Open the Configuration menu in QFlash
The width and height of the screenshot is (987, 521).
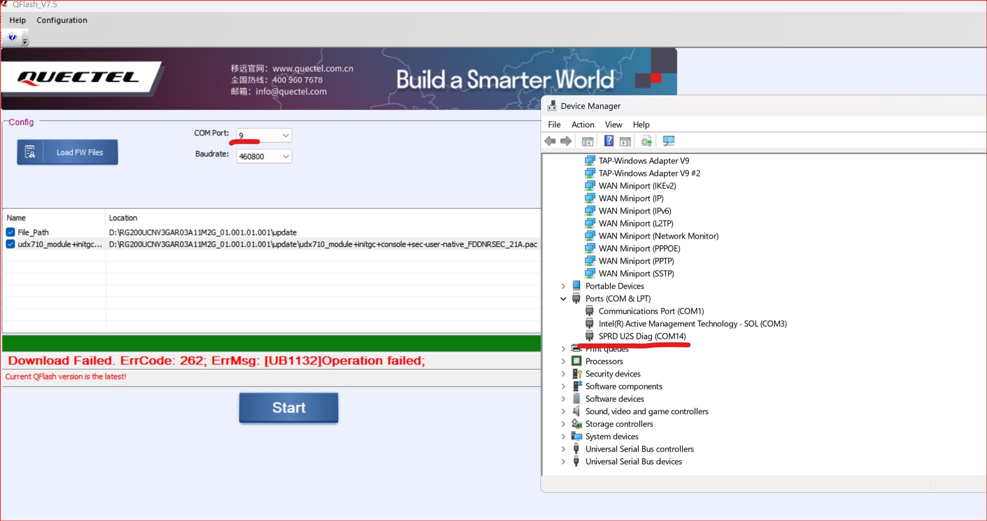(x=62, y=20)
